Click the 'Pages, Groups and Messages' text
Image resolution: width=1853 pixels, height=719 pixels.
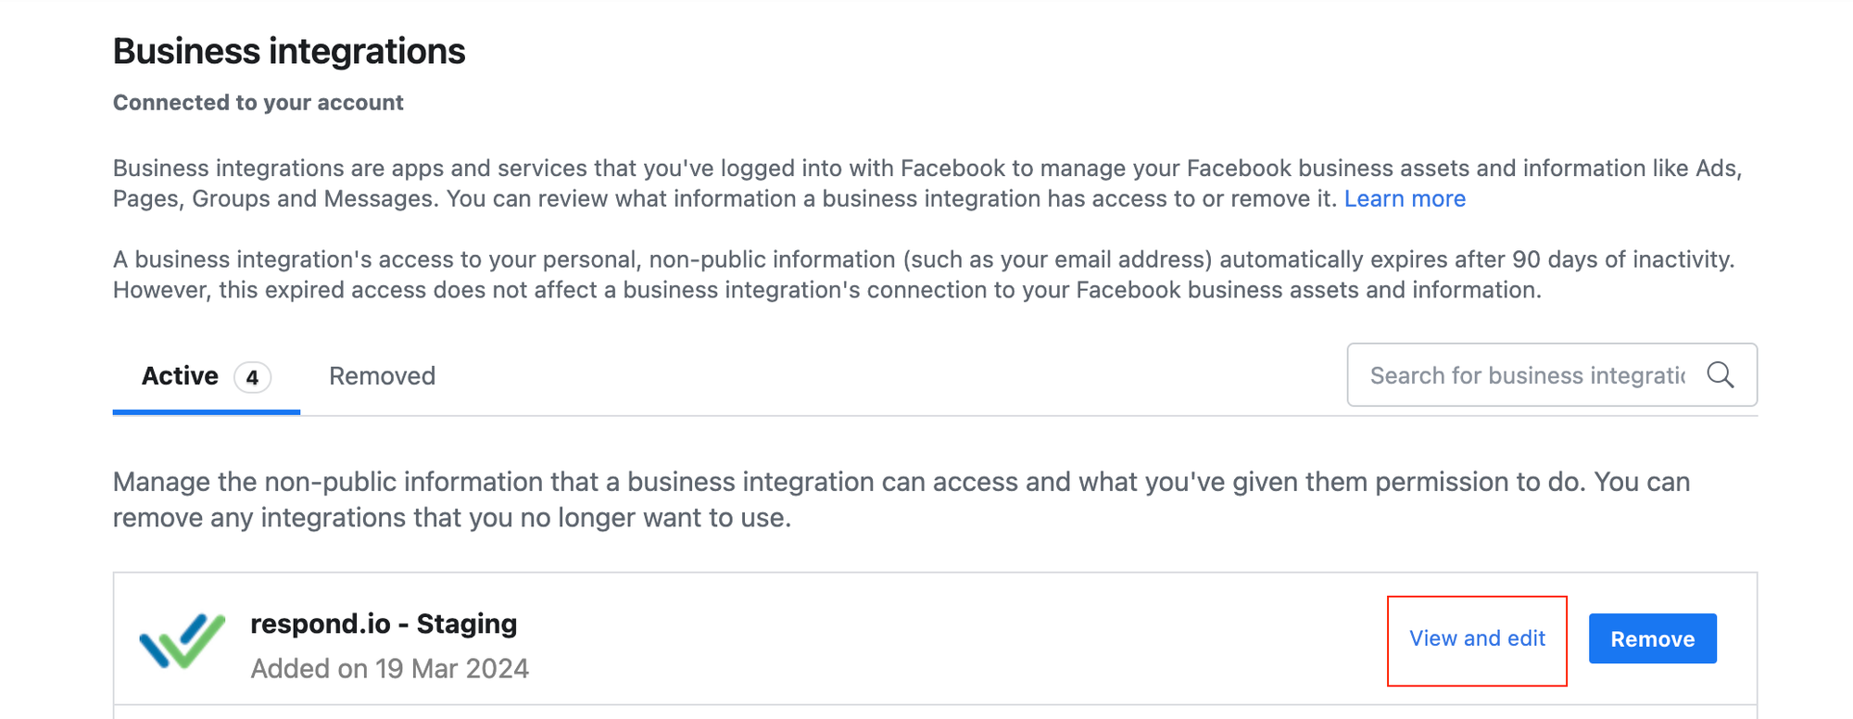(274, 198)
